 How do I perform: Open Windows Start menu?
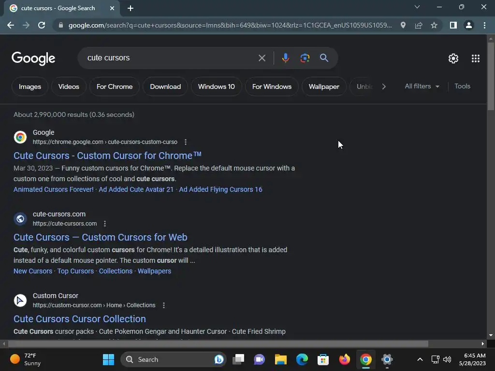[x=108, y=359]
